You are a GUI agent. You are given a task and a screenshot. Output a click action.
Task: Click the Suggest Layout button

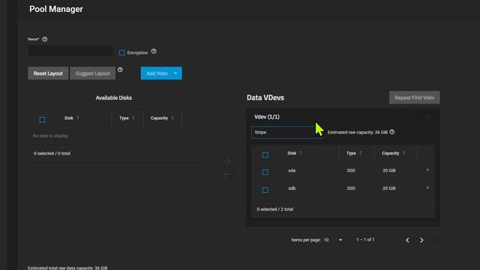tap(93, 73)
